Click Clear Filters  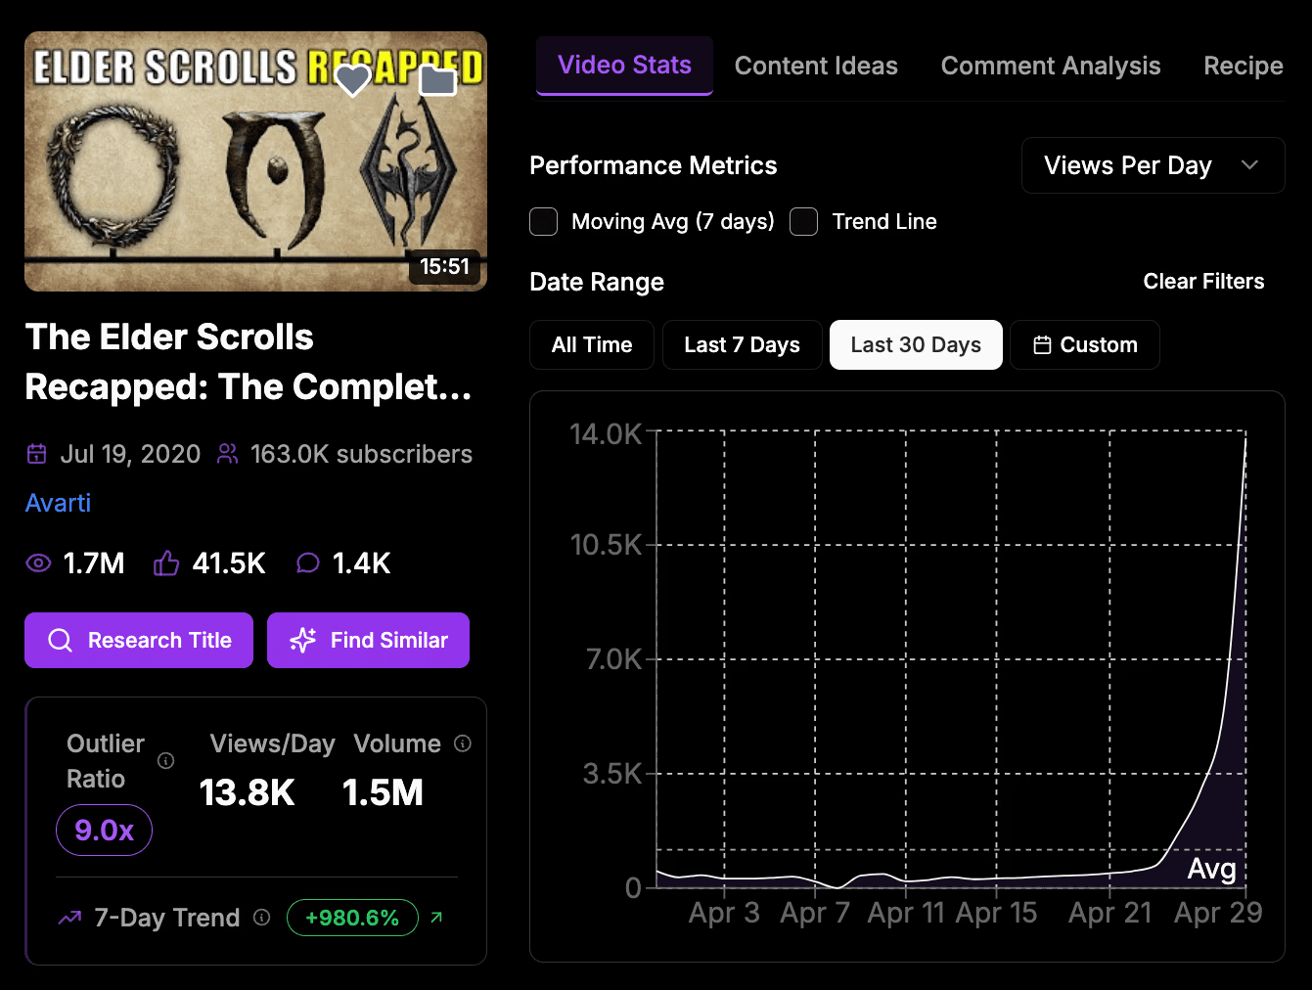[1203, 282]
